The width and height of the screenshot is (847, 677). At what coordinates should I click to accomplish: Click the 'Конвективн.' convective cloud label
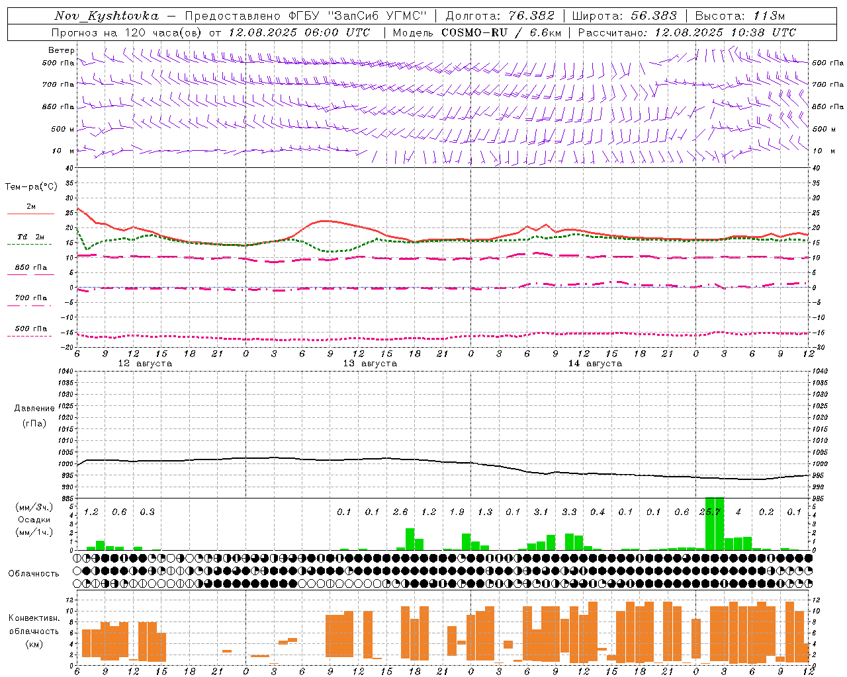(34, 618)
